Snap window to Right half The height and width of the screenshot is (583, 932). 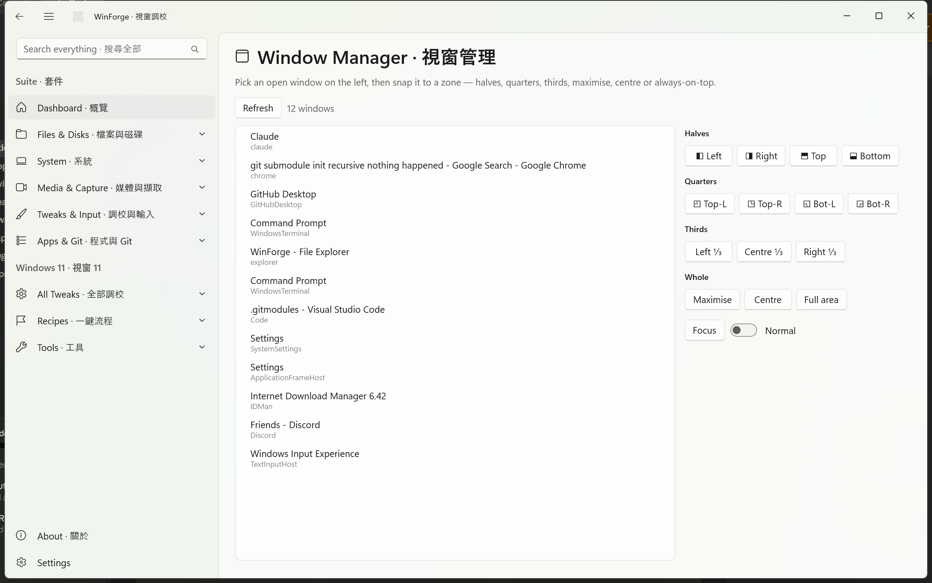pos(761,156)
